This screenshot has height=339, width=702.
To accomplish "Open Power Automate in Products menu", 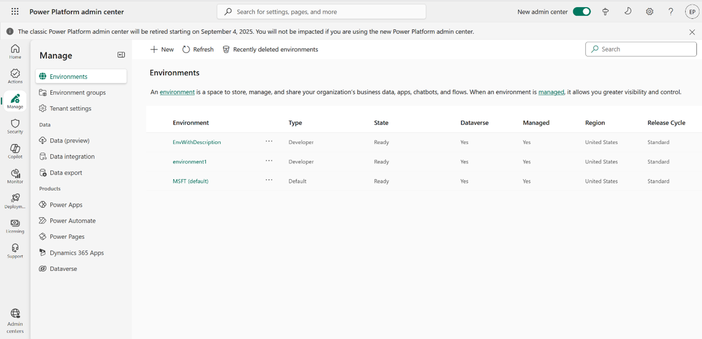I will pyautogui.click(x=72, y=221).
